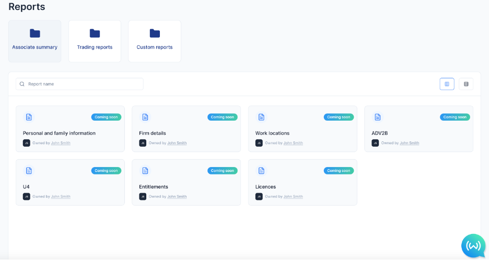Click the Reports page heading

coord(27,7)
